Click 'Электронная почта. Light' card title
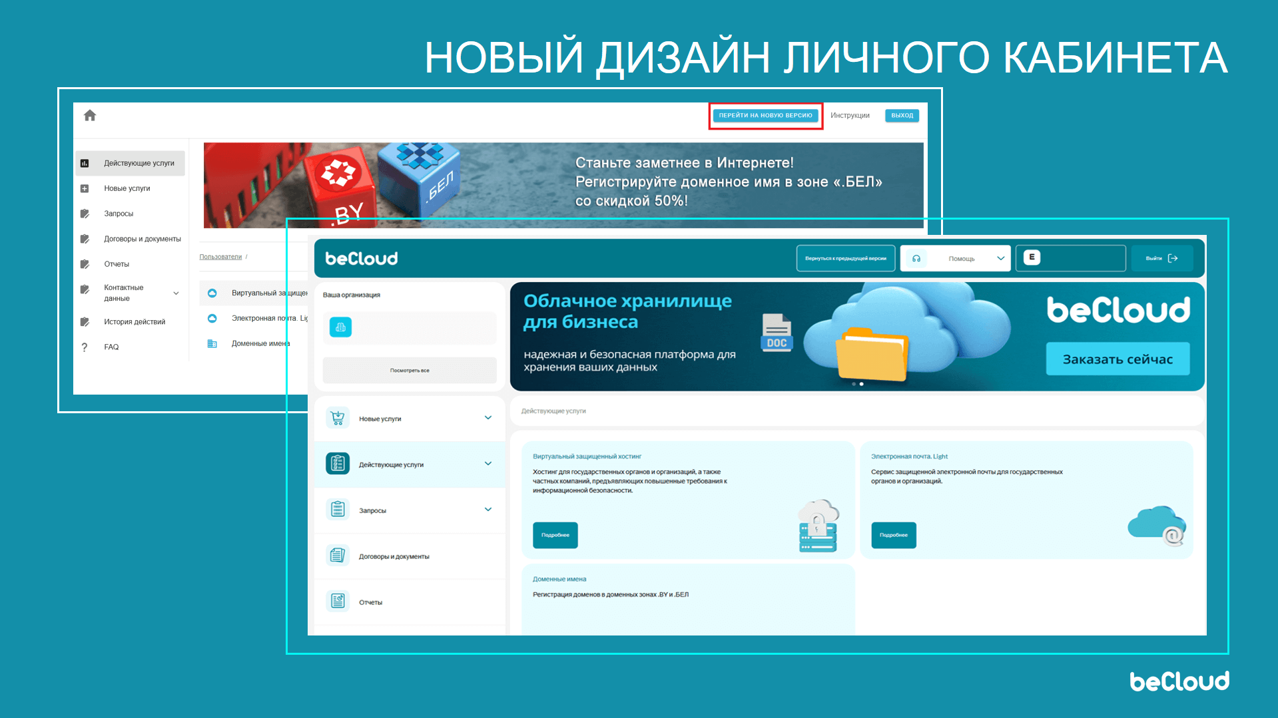Viewport: 1278px width, 718px height. (x=909, y=456)
